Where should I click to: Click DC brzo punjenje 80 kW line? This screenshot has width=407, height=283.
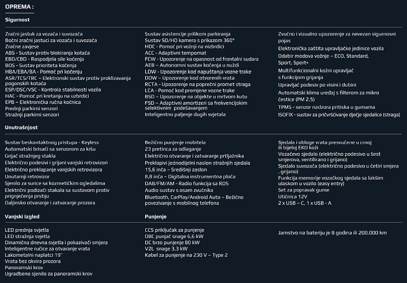tap(172, 242)
